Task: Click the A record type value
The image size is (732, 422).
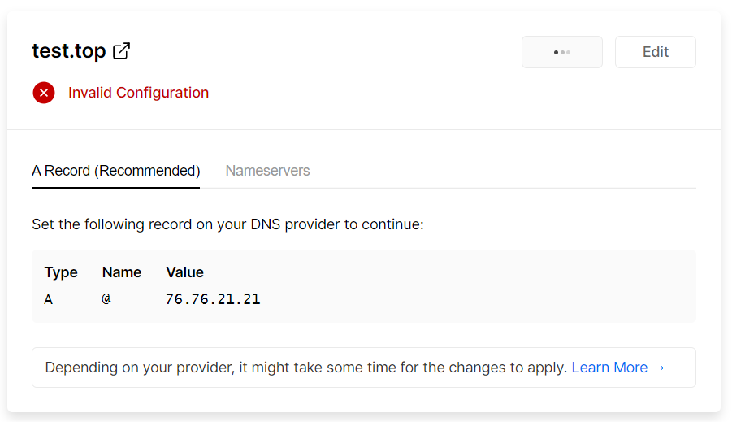Action: point(49,299)
